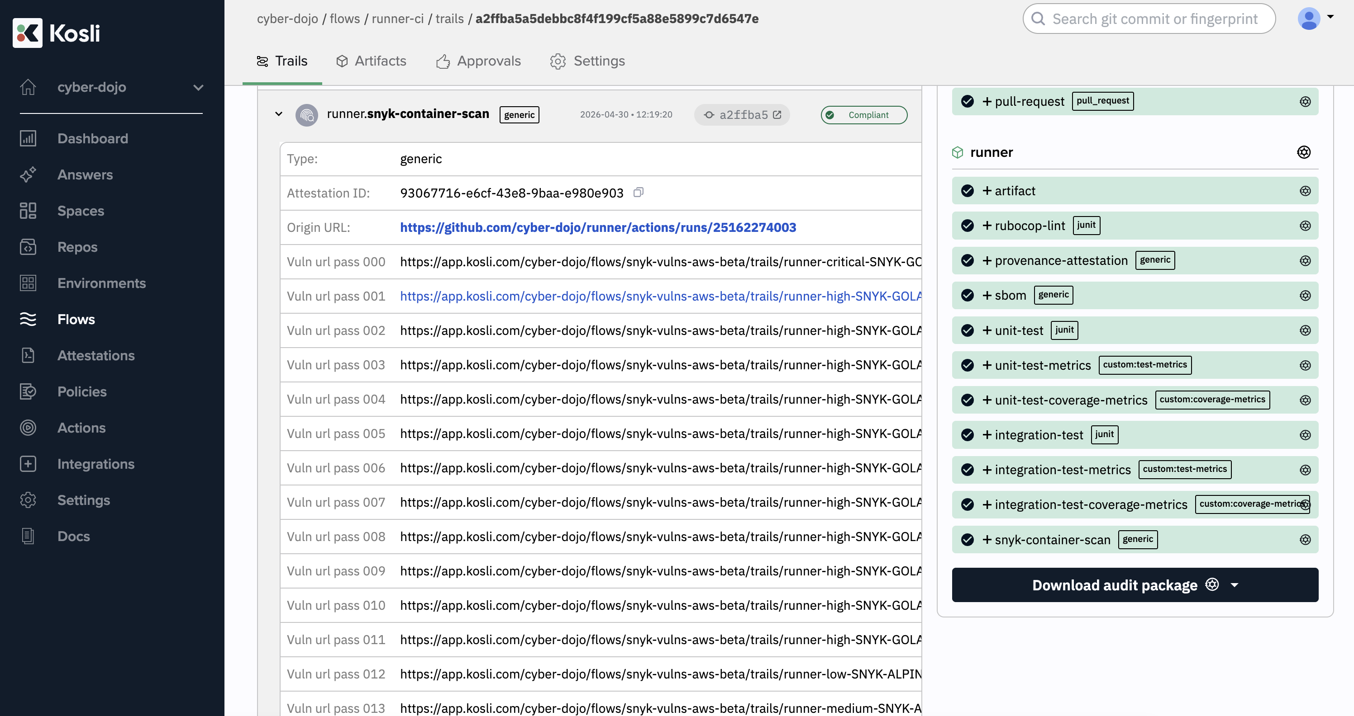Image resolution: width=1354 pixels, height=716 pixels.
Task: Open the user account menu arrow
Action: 1330,17
